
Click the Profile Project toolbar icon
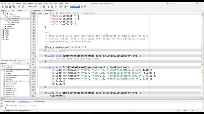[65, 6]
